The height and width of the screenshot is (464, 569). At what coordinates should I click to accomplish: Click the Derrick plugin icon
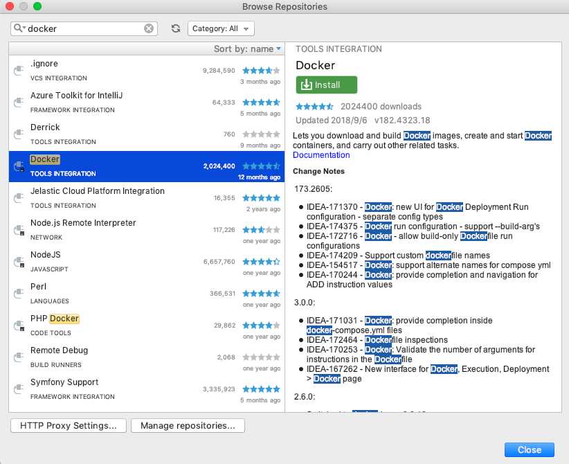pos(19,134)
